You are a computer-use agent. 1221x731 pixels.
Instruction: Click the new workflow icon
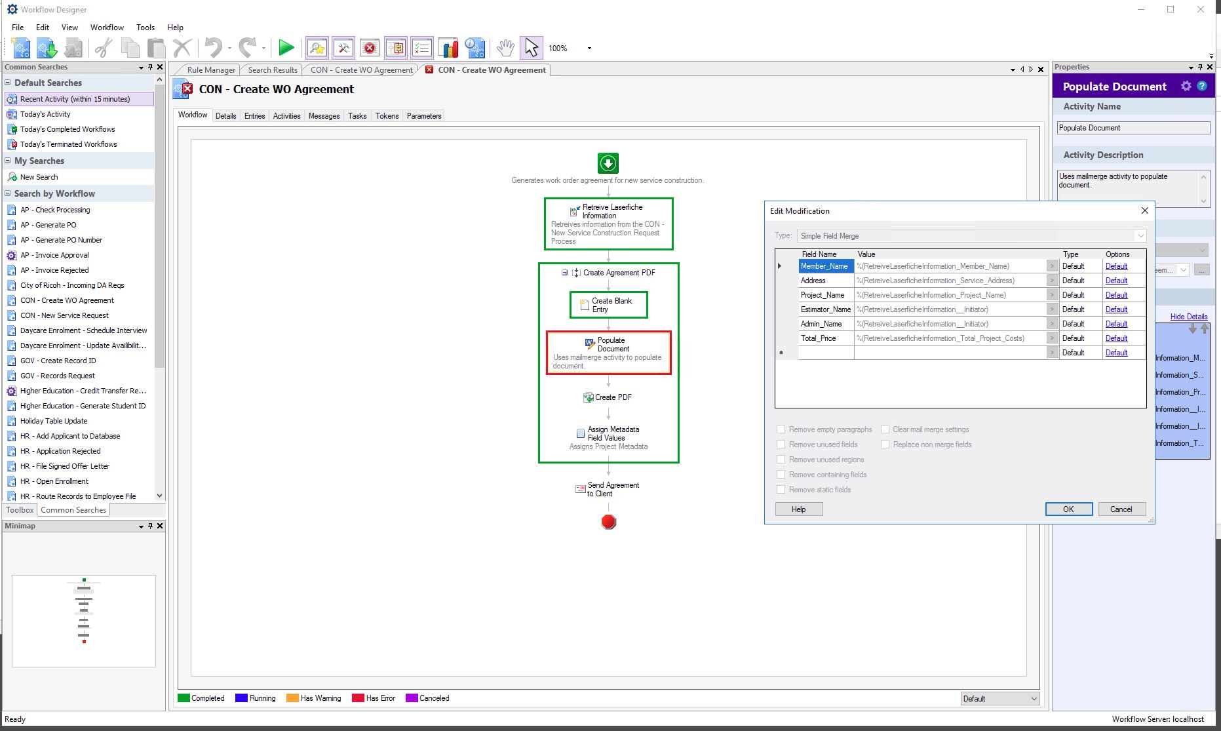pyautogui.click(x=21, y=48)
